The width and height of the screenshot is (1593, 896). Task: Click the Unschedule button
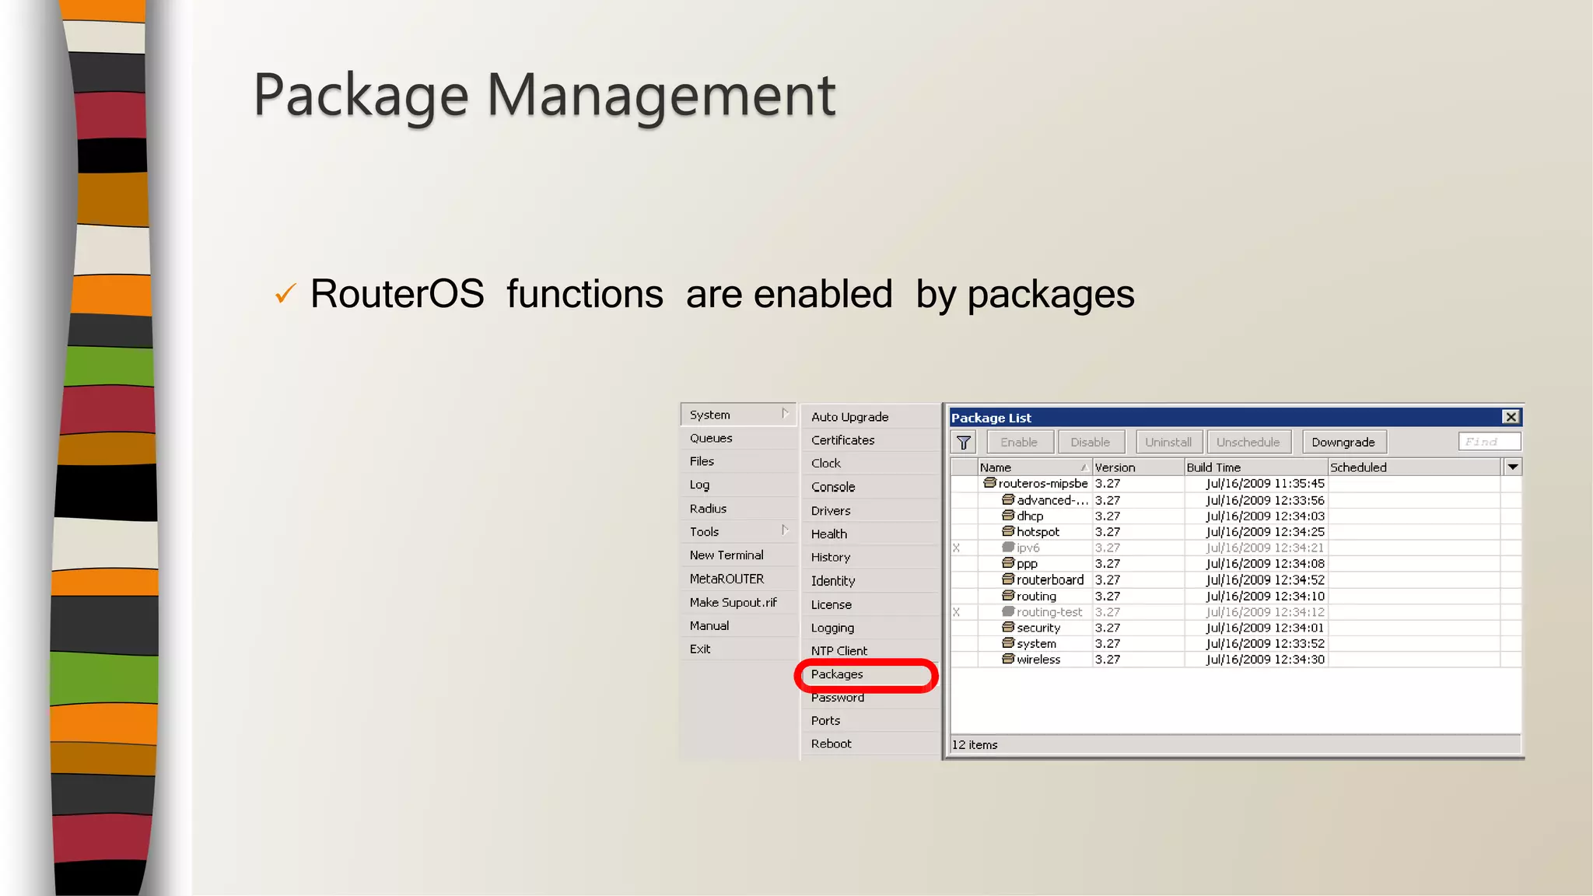[x=1248, y=443]
